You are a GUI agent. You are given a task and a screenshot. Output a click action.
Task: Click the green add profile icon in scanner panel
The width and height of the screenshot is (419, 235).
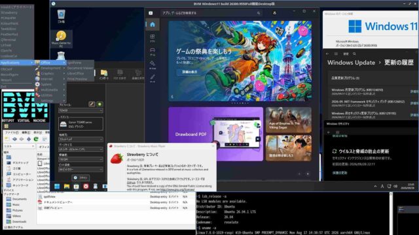[100, 104]
